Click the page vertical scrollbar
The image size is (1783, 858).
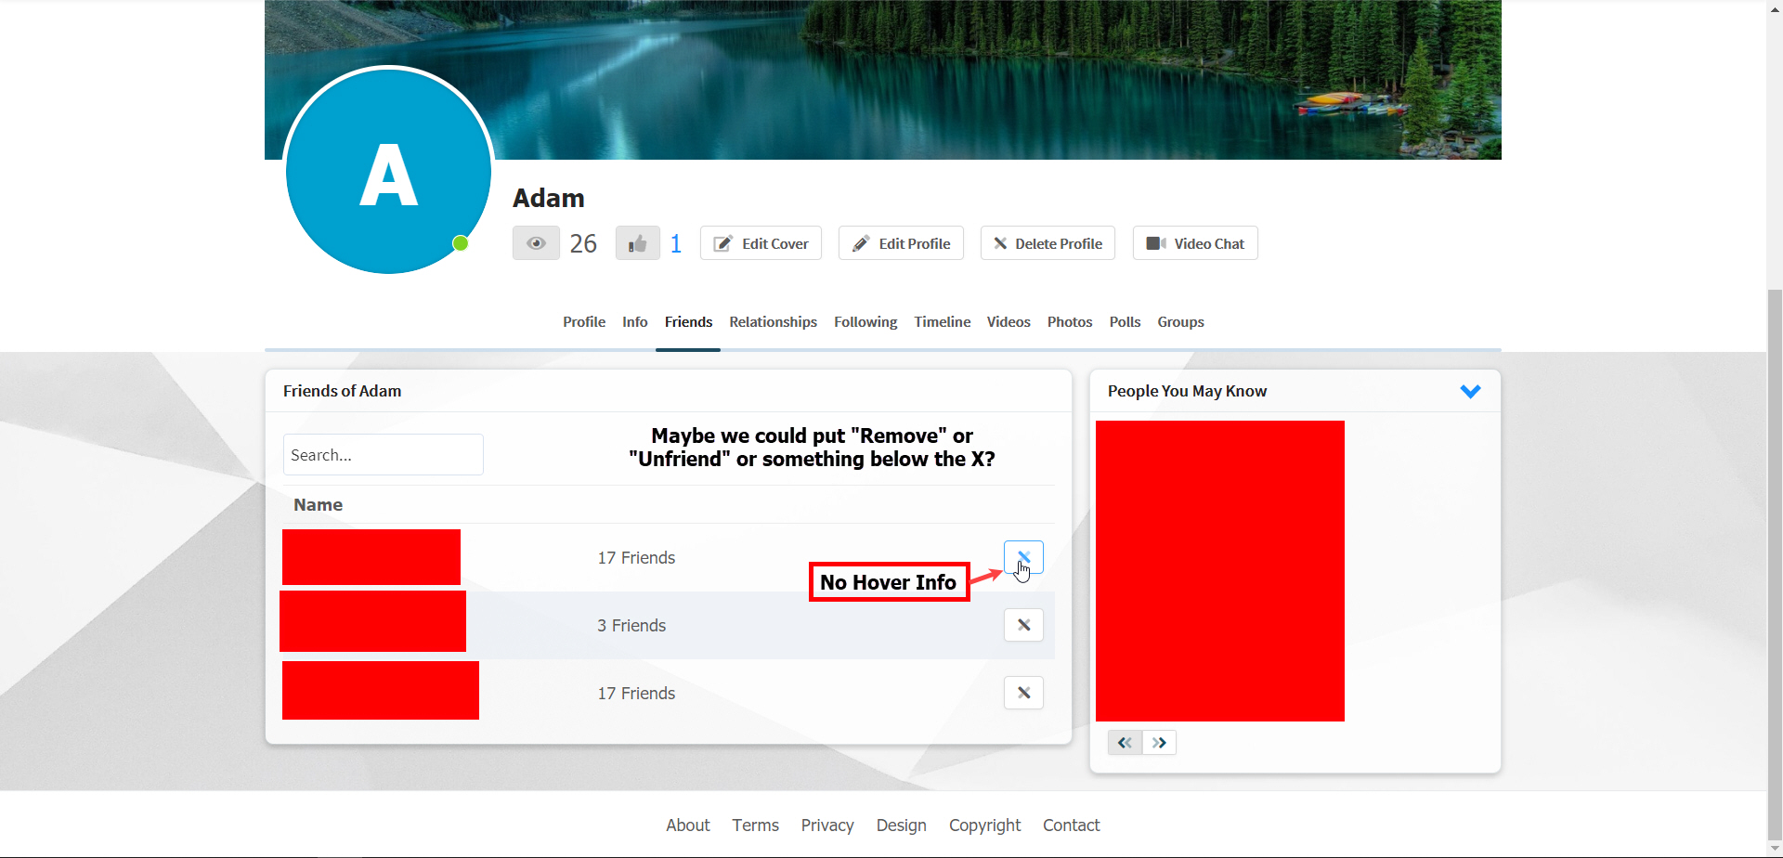click(x=1775, y=557)
